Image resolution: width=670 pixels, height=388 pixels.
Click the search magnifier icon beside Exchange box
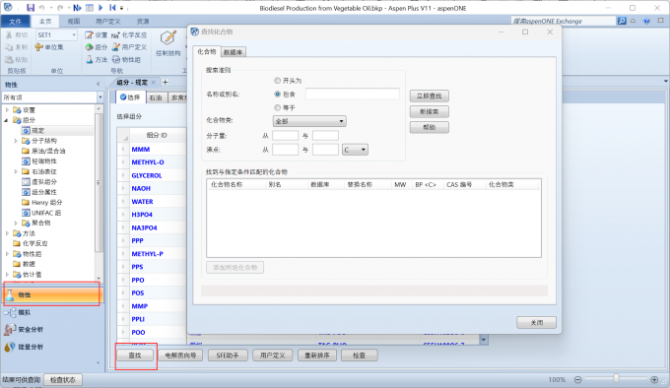622,21
